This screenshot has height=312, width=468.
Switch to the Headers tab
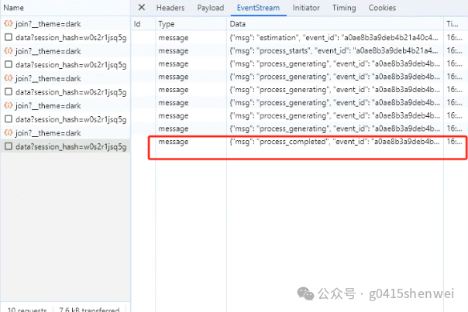(170, 8)
